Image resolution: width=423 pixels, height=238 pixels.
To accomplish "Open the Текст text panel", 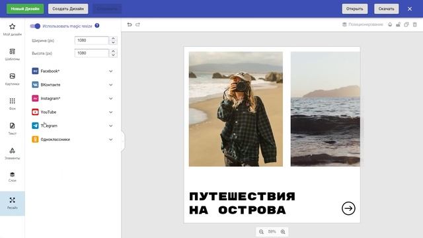I will [12, 129].
